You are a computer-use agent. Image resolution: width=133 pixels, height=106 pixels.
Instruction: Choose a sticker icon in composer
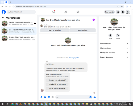click(x=49, y=97)
